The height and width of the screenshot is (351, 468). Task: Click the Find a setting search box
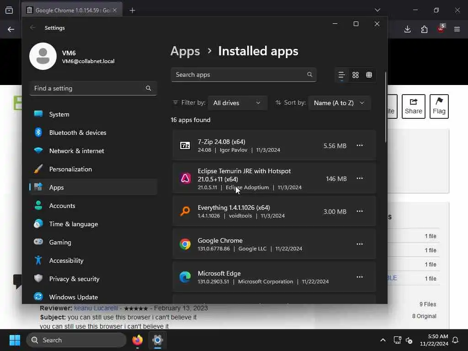click(93, 88)
